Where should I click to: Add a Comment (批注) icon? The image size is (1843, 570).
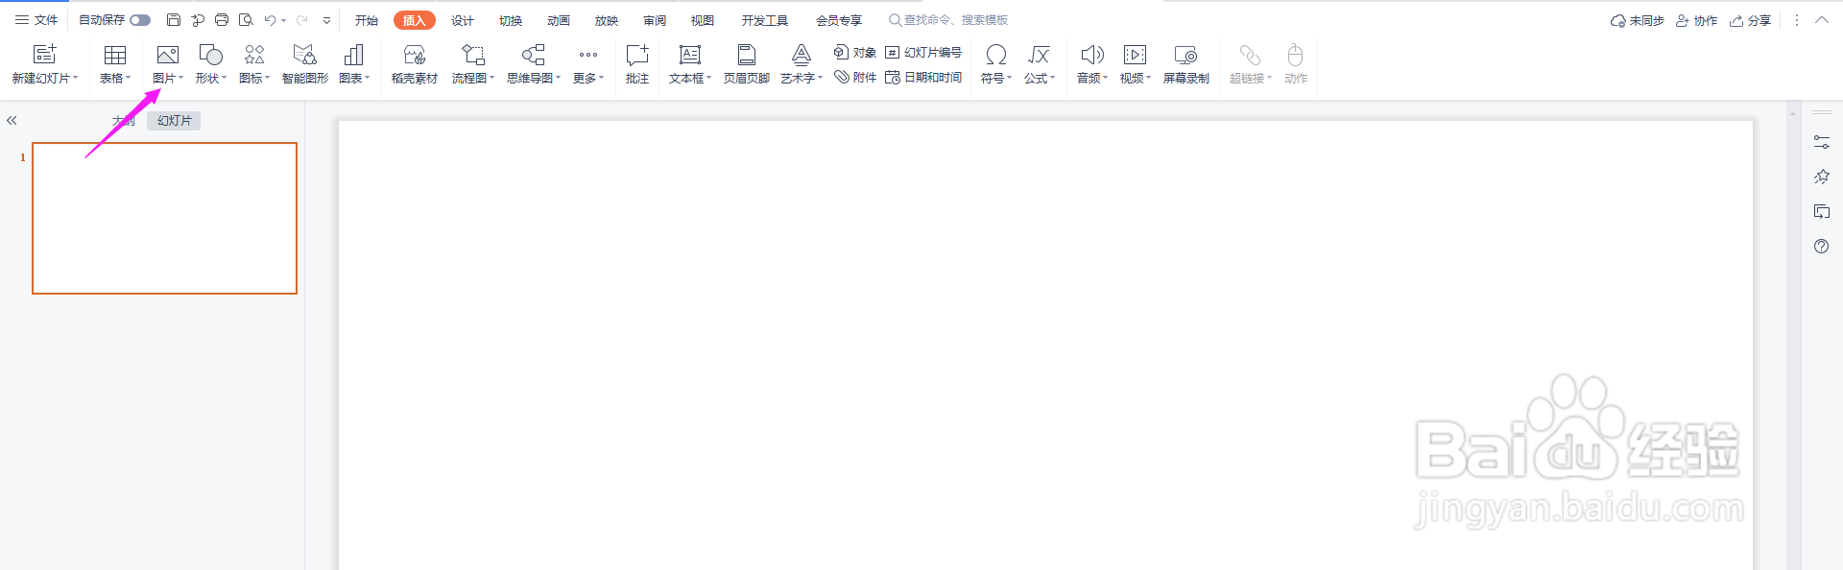[637, 55]
